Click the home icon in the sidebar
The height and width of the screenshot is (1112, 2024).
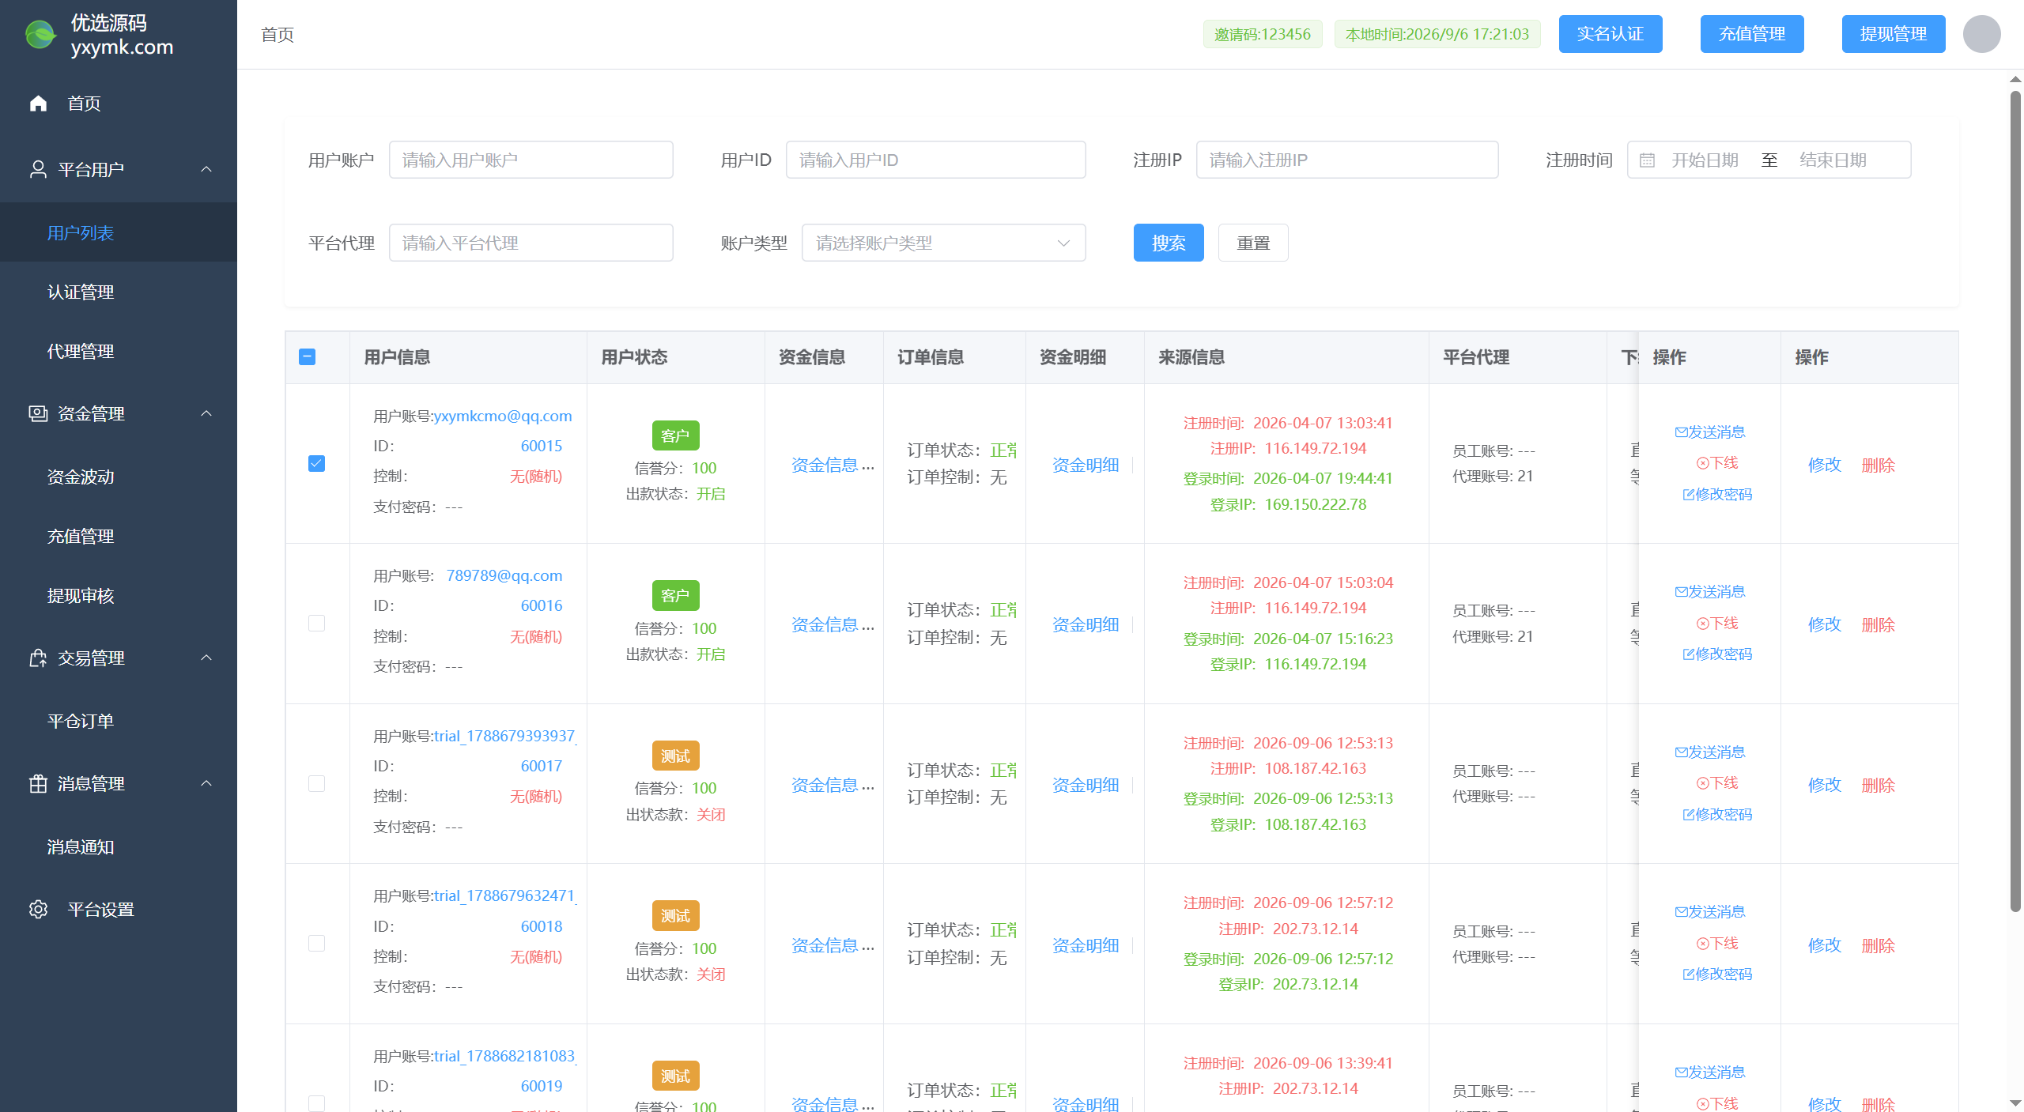click(38, 104)
